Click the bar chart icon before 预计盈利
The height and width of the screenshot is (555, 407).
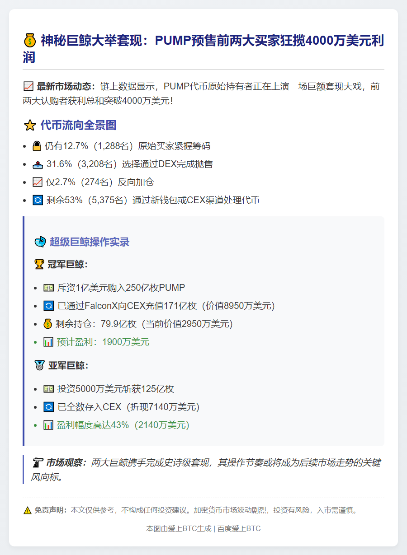click(48, 342)
